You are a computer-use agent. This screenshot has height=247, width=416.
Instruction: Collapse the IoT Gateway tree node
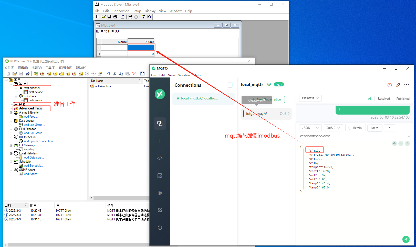(x=11, y=145)
